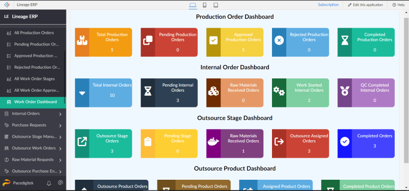Image resolution: width=409 pixels, height=191 pixels.
Task: Click the Raw Material Requests icon
Action: tap(7, 160)
